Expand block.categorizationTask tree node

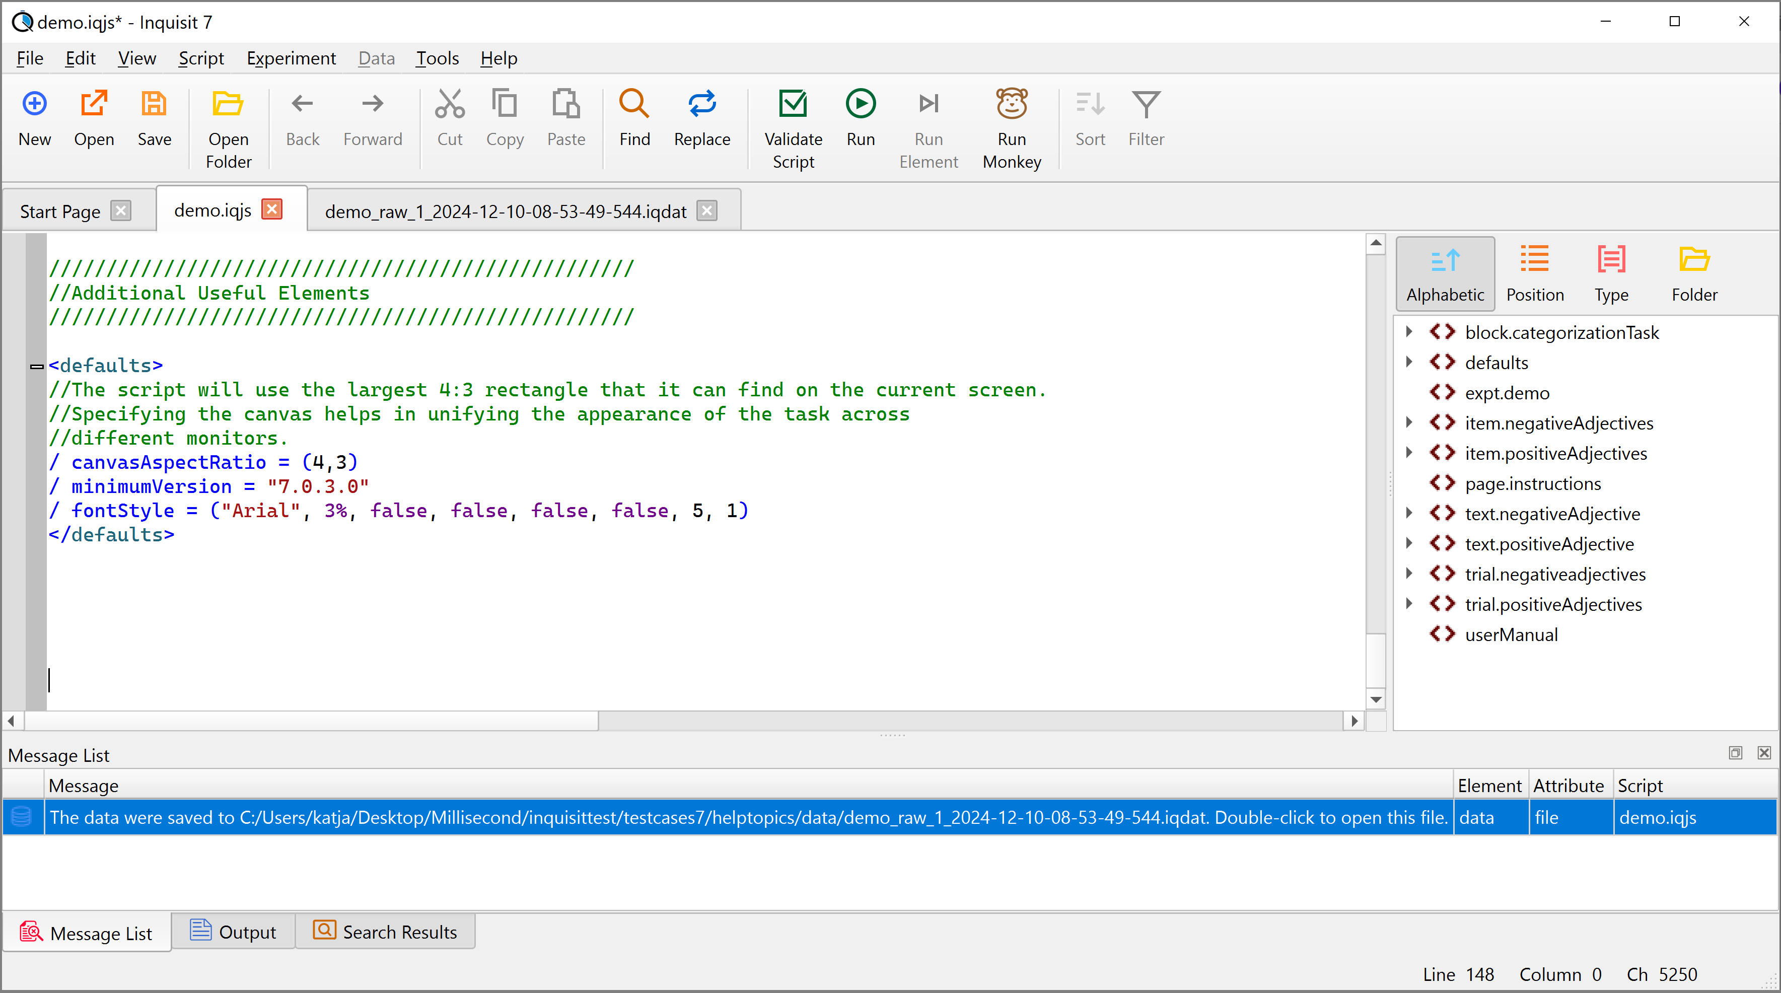point(1409,332)
